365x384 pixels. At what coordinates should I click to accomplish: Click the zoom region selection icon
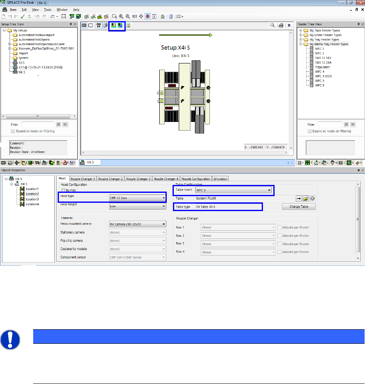click(114, 17)
